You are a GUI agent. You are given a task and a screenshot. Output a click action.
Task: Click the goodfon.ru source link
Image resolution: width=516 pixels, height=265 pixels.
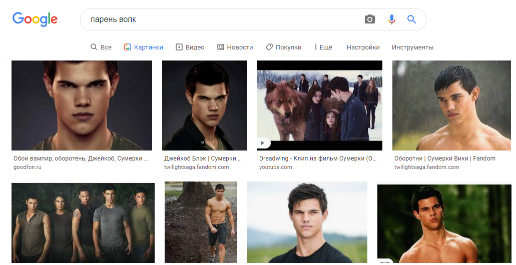click(28, 167)
